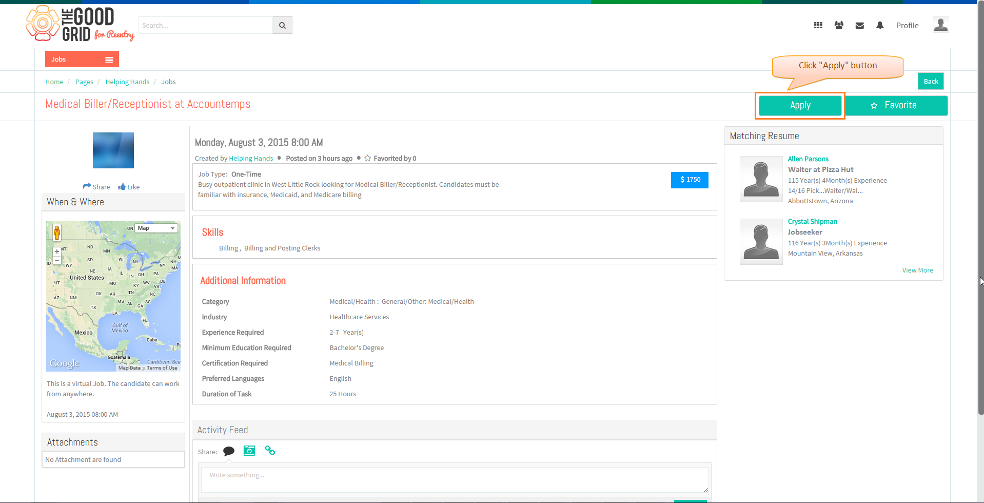
Task: Open the apps grid icon
Action: pyautogui.click(x=818, y=25)
